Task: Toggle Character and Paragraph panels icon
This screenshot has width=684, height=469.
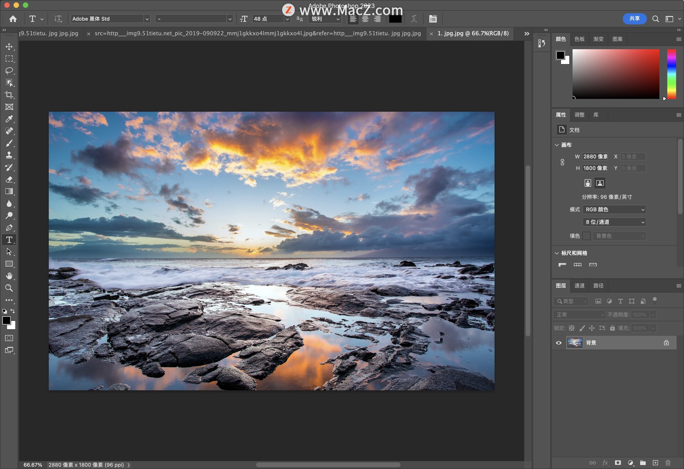Action: pos(433,19)
